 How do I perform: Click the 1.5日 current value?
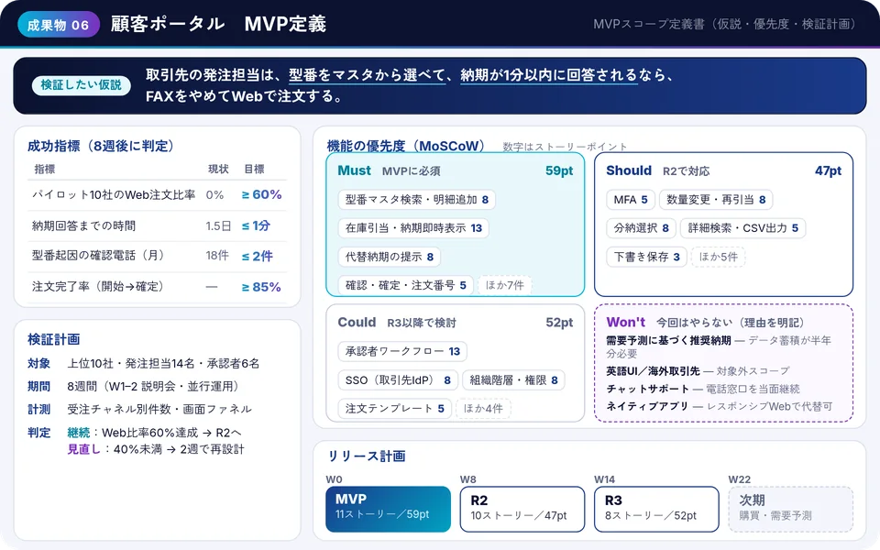pyautogui.click(x=218, y=225)
